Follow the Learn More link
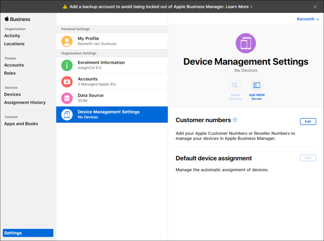This screenshot has height=241, width=324. 239,6
